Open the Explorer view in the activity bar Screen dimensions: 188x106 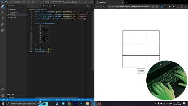[3, 6]
